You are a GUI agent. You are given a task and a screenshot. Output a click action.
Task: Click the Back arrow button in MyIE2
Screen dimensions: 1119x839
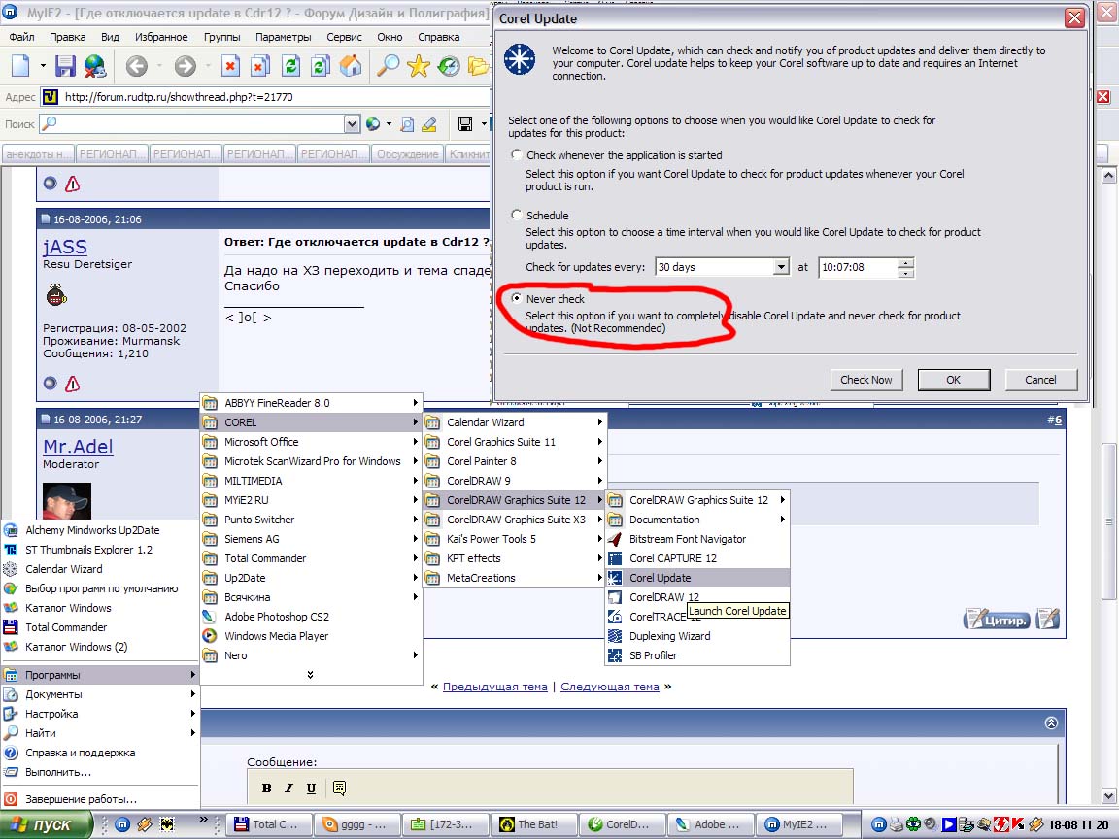click(136, 66)
